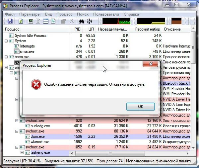Click the Kill Process X toolbar icon
This screenshot has width=199, height=168.
click(x=72, y=21)
